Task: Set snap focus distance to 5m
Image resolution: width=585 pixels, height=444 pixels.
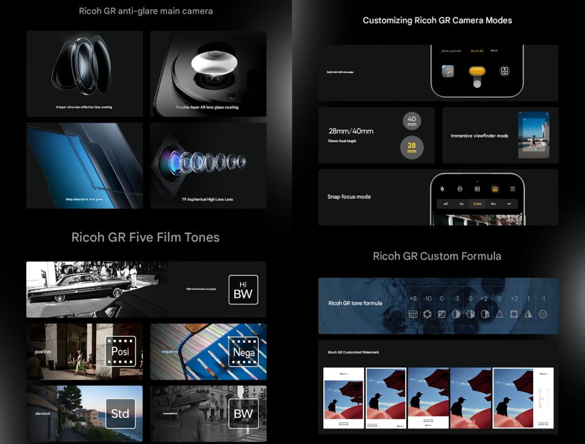Action: click(x=493, y=204)
